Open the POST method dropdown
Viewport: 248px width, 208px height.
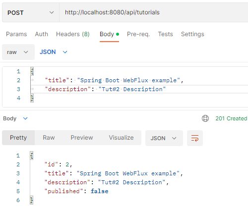[31, 12]
